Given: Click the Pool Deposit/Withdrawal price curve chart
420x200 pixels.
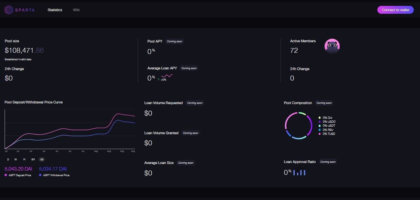Looking at the screenshot, I should [x=70, y=129].
